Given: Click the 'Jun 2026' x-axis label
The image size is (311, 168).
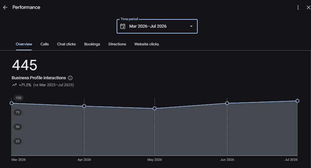Looking at the screenshot, I should [227, 160].
